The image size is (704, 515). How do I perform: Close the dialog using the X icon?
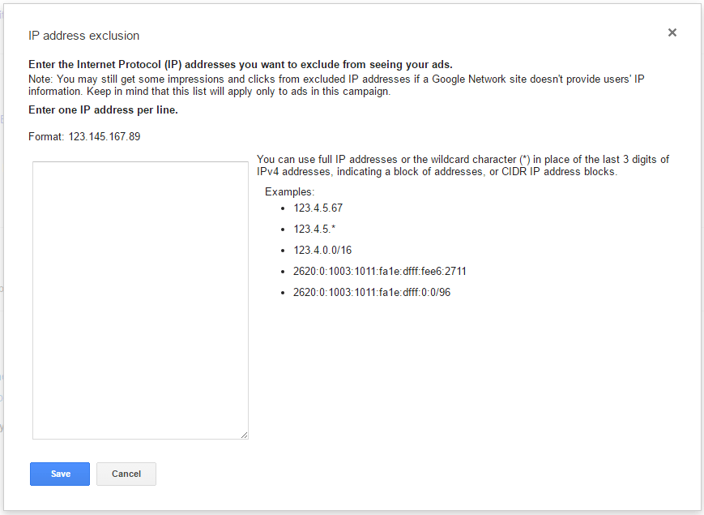(672, 32)
